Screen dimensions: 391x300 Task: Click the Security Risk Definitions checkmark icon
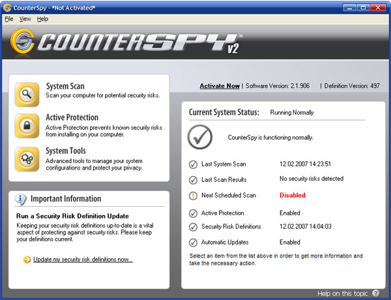point(193,227)
